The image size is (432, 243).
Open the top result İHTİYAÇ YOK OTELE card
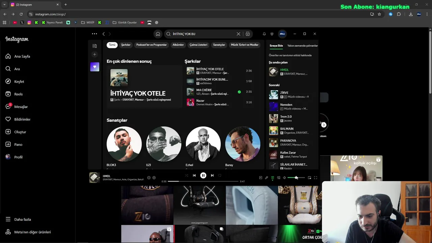coord(144,86)
